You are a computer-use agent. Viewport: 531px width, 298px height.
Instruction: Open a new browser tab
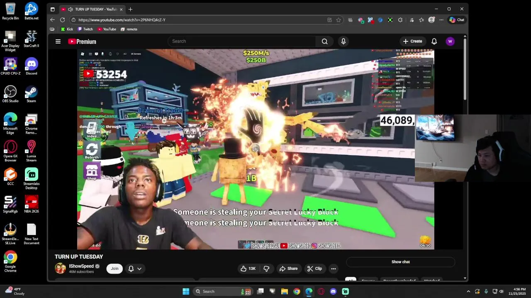(130, 9)
